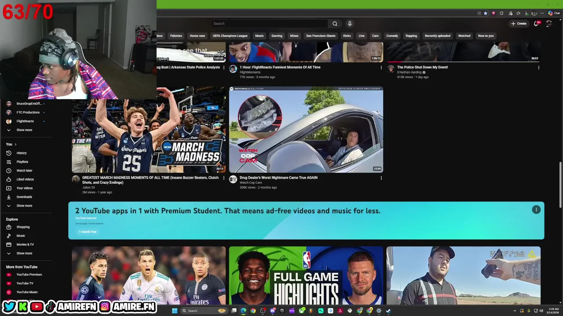Click the browser favorites star icon

486,13
